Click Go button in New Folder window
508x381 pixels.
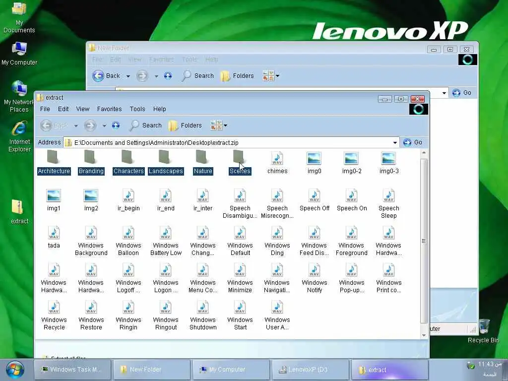click(462, 93)
